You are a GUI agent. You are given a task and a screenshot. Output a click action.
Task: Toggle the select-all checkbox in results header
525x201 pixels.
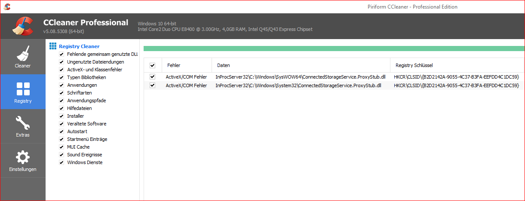click(152, 65)
